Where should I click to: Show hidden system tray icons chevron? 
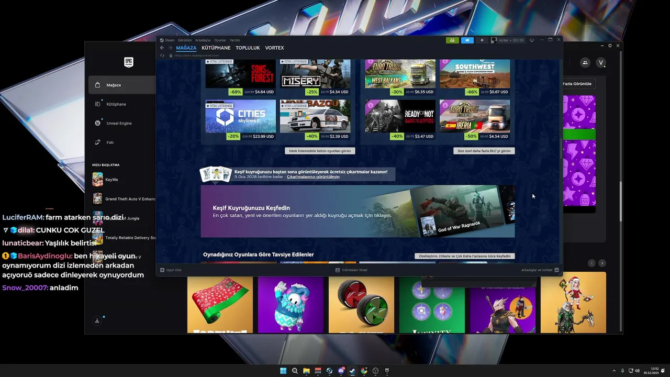coord(614,371)
